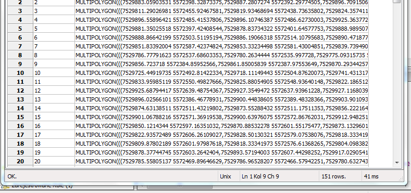Viewport: 411px width, 193px height.
Task: Click the 151 rows. status entry
Action: (334, 176)
